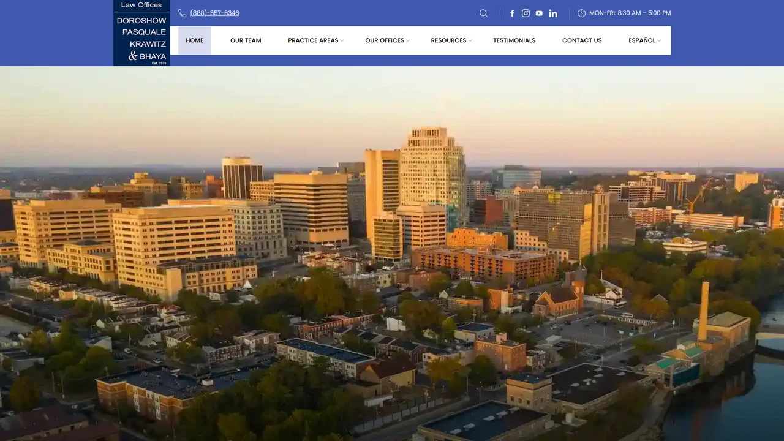Visit the firm's Facebook page icon
Image resolution: width=784 pixels, height=441 pixels.
point(512,13)
